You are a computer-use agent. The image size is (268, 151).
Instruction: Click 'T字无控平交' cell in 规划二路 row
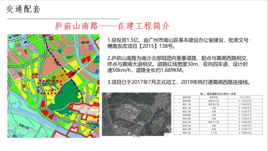pos(245,108)
